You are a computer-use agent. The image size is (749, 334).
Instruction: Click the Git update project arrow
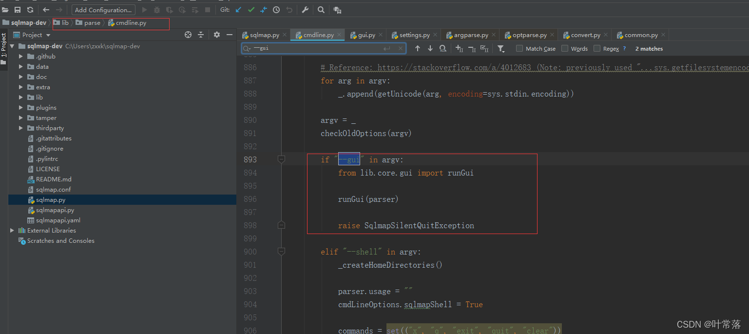238,10
